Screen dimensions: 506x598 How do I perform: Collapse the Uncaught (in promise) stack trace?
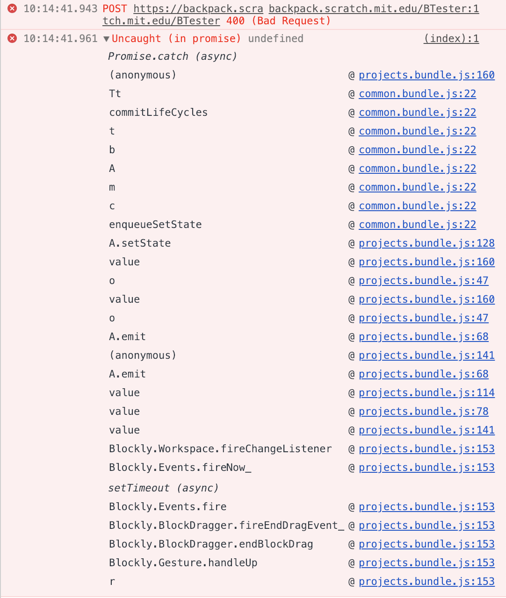[x=106, y=38]
